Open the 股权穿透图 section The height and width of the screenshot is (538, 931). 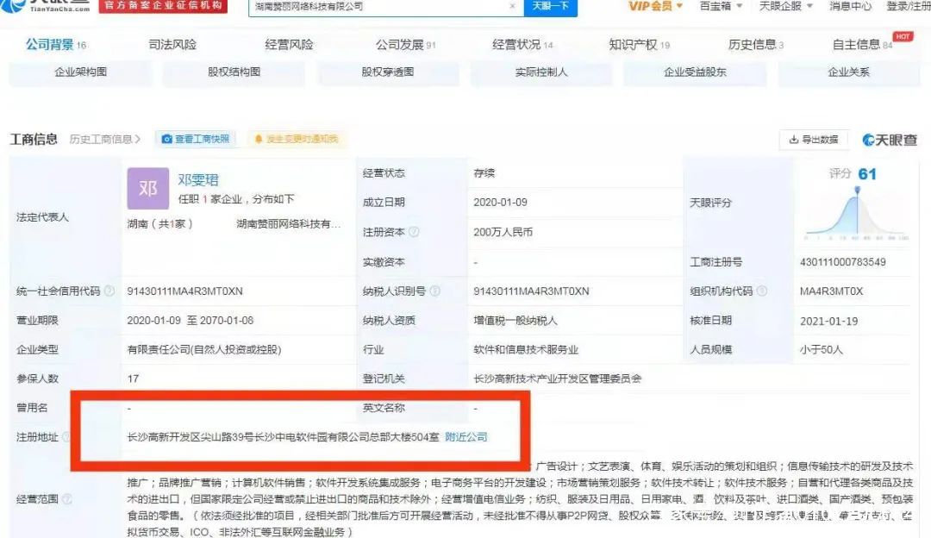click(388, 72)
